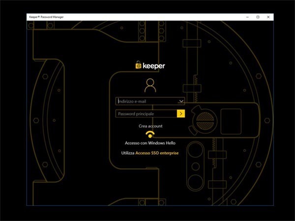Click the Keeper® Password Manager title text
This screenshot has width=295, height=221.
46,17
